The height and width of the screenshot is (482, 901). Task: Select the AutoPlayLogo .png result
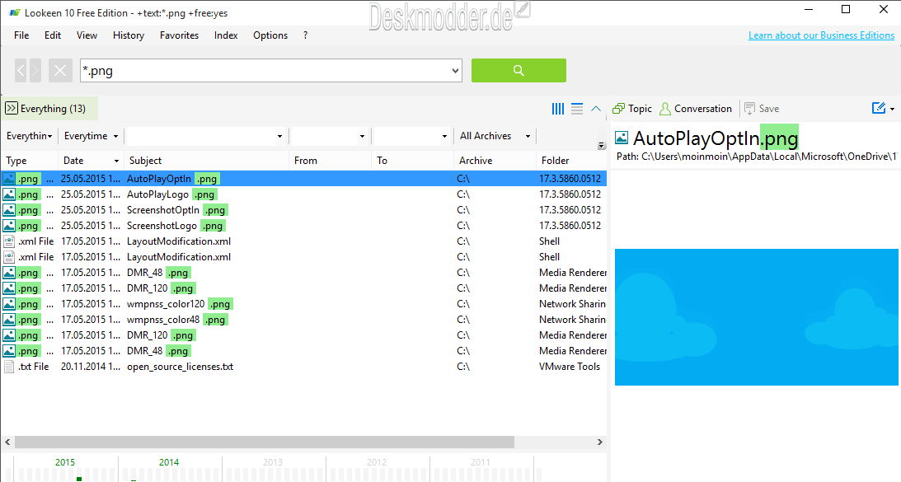click(x=304, y=194)
